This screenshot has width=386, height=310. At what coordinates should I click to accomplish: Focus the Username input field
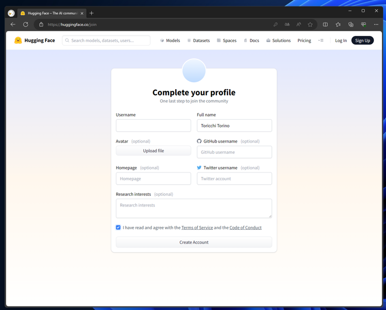(153, 126)
